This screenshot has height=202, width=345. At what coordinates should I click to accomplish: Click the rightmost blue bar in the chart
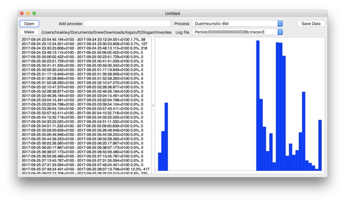(320, 145)
